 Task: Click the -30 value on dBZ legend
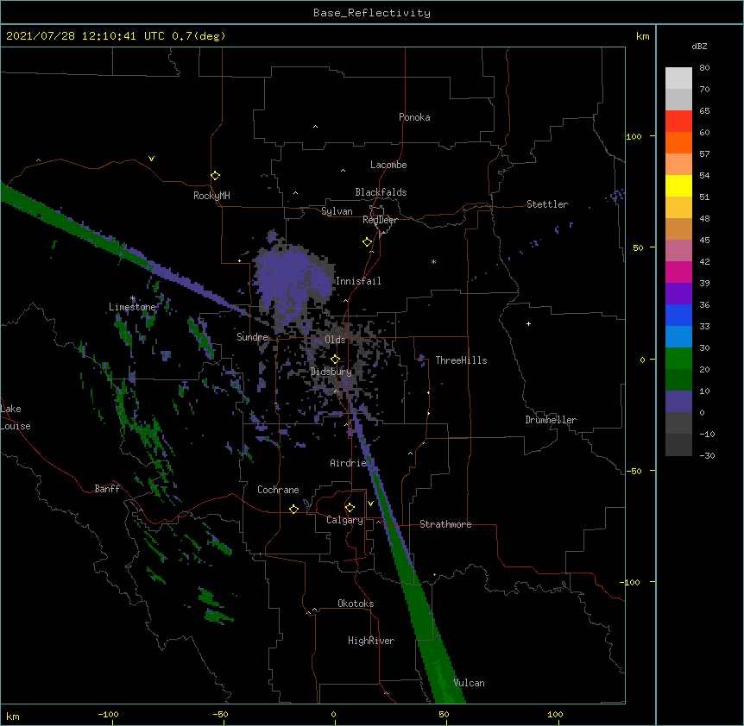point(707,456)
